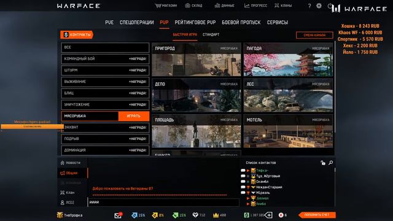The image size is (393, 221).
Task: Open the ЛС private messages icon
Action: pos(63,202)
